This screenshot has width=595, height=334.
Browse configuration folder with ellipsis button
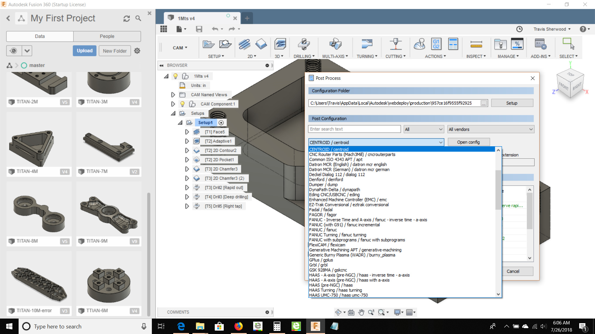[484, 103]
